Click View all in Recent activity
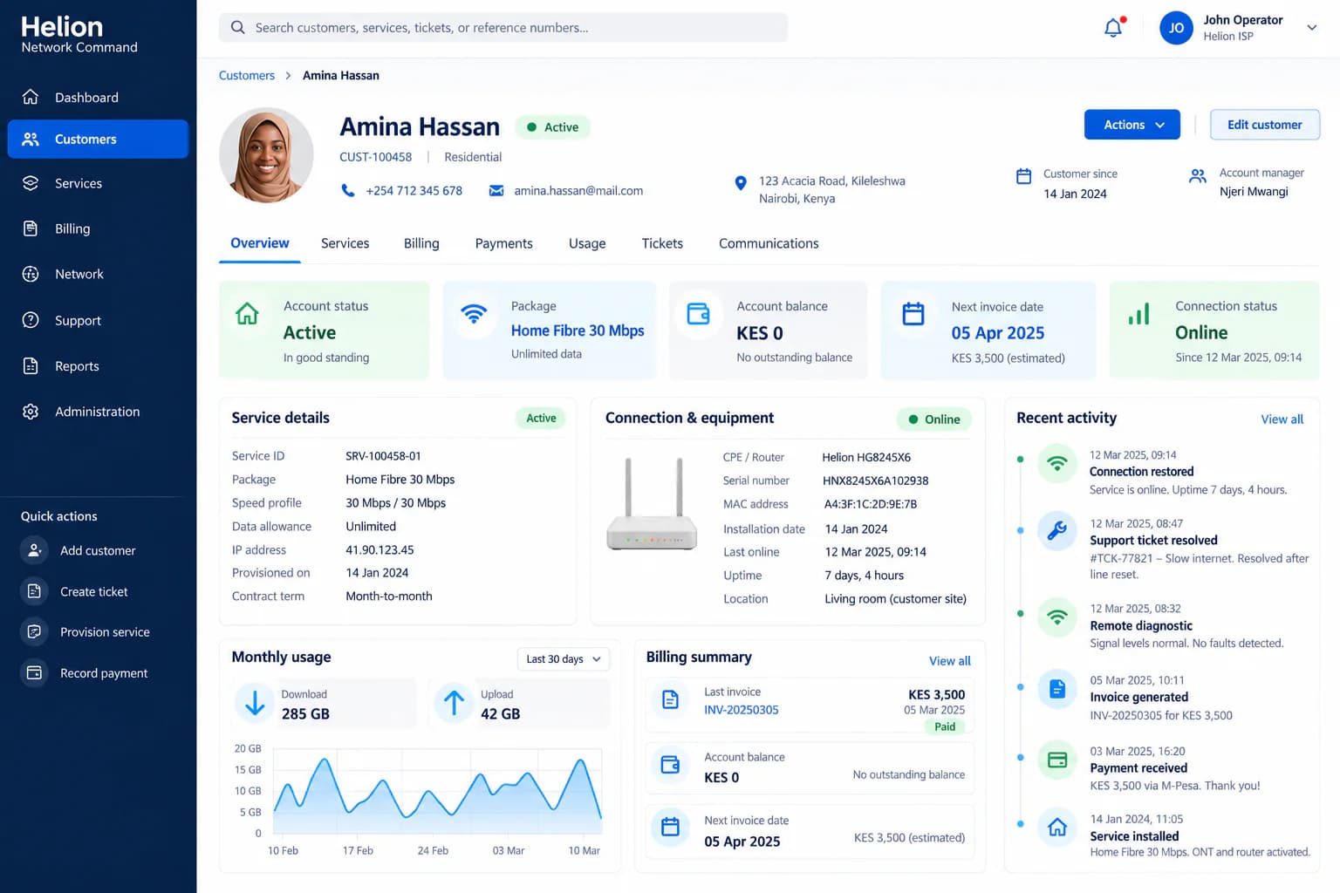 pyautogui.click(x=1282, y=419)
